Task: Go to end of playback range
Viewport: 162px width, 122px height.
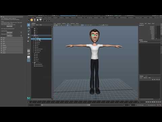Action: tap(160, 102)
